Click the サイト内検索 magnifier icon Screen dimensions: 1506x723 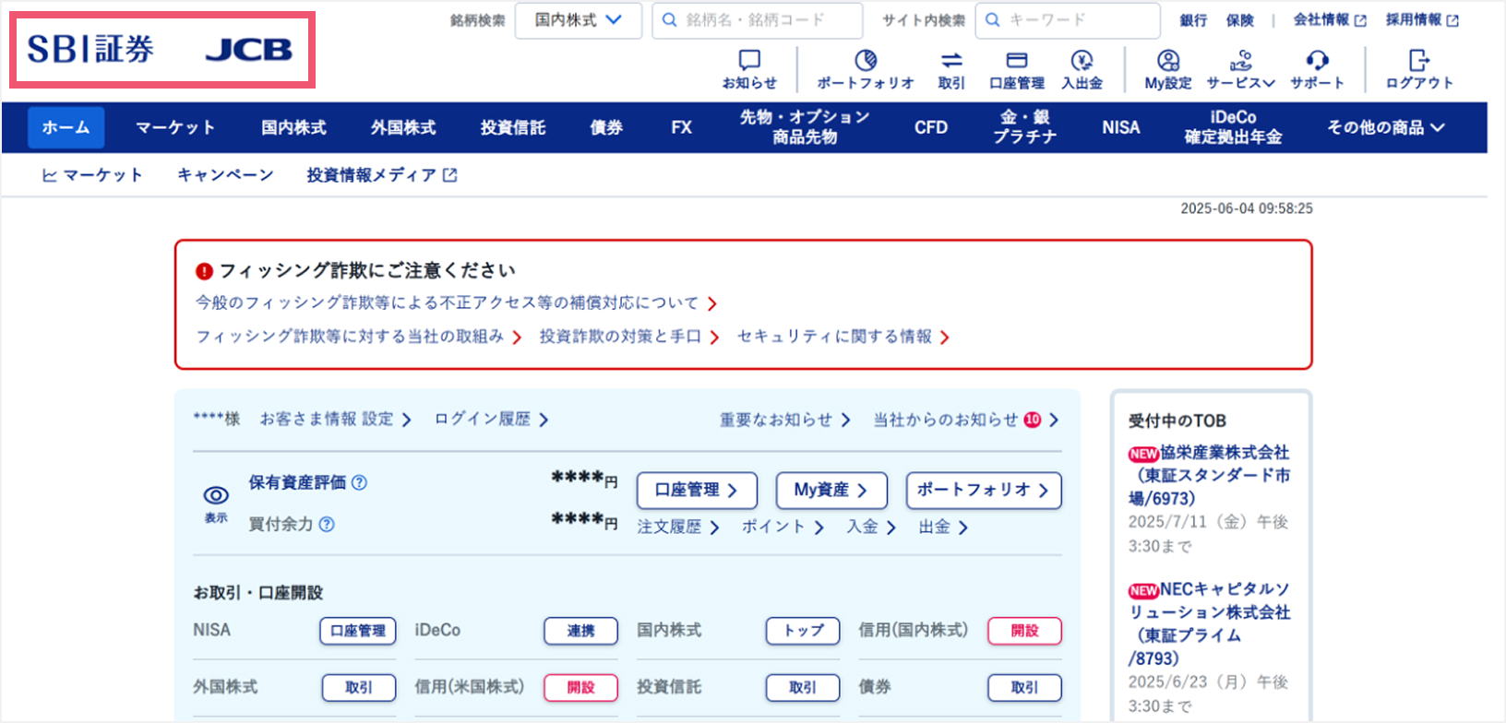click(x=993, y=20)
